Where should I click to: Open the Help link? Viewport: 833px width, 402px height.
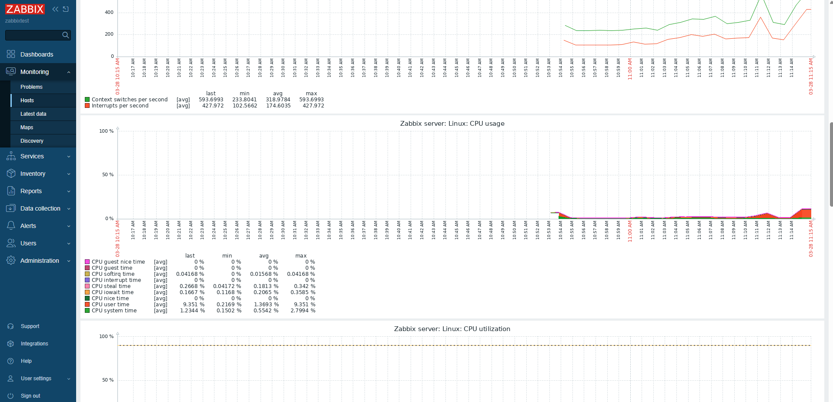coord(26,361)
